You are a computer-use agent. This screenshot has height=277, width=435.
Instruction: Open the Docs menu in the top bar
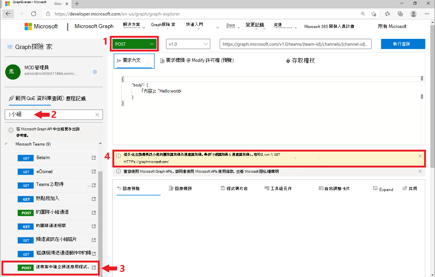point(230,26)
